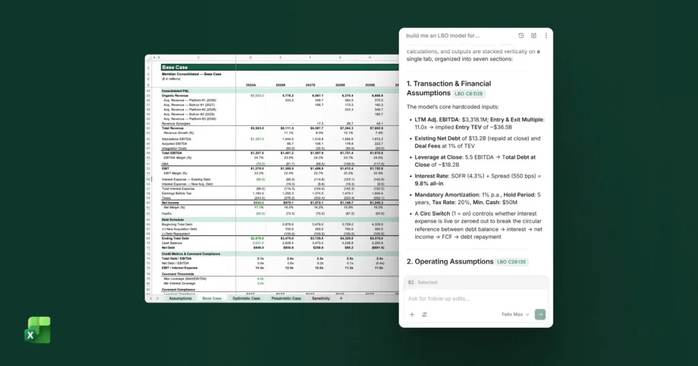Screen dimensions: 698x366
Task: Open chat history clock icon
Action: [x=521, y=35]
